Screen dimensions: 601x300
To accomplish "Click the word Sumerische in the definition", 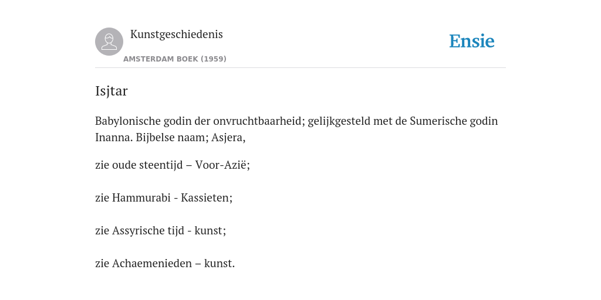I will pos(438,121).
